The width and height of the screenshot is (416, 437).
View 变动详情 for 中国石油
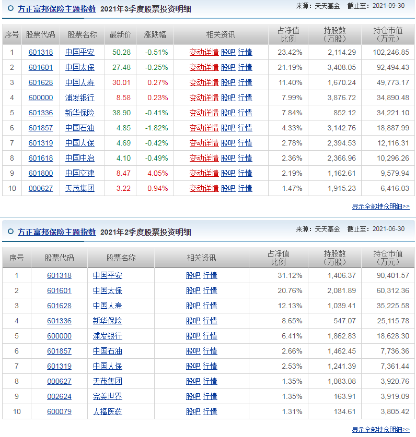(x=204, y=128)
